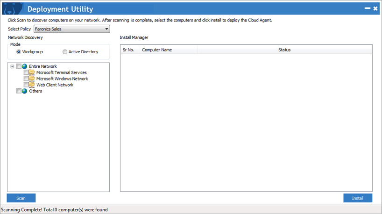Minimize the Deployment Utility window
382x214 pixels.
click(x=367, y=9)
